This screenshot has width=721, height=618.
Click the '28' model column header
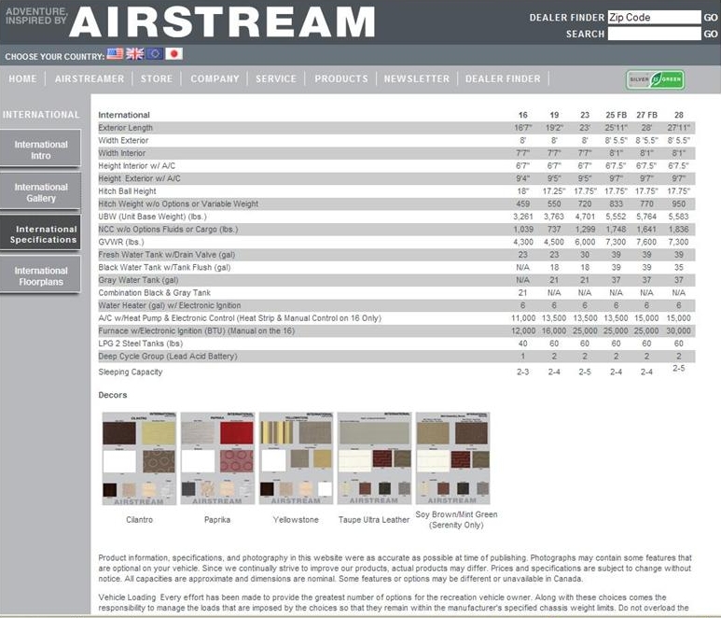(679, 115)
